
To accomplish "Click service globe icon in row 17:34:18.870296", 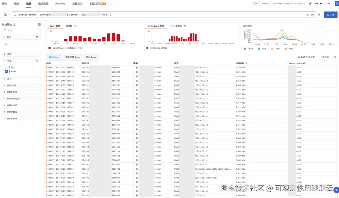I will pyautogui.click(x=137, y=77).
